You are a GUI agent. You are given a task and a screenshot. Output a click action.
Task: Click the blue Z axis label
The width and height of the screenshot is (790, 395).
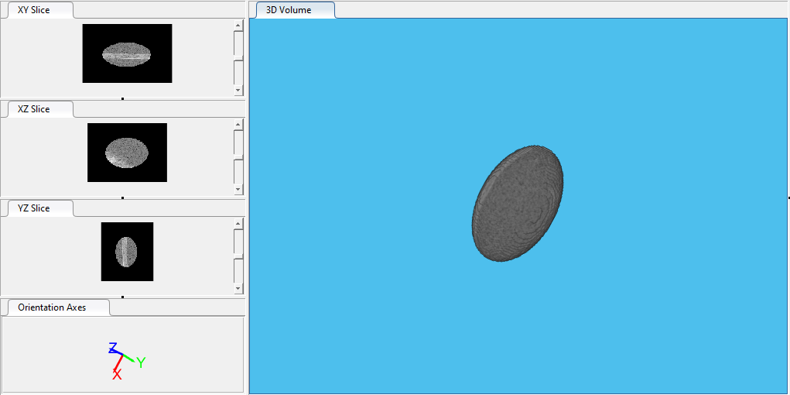113,348
